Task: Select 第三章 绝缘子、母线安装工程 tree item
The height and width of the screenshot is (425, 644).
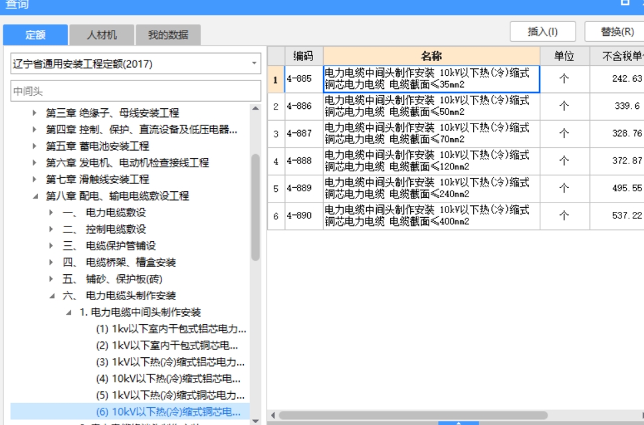Action: [x=112, y=112]
